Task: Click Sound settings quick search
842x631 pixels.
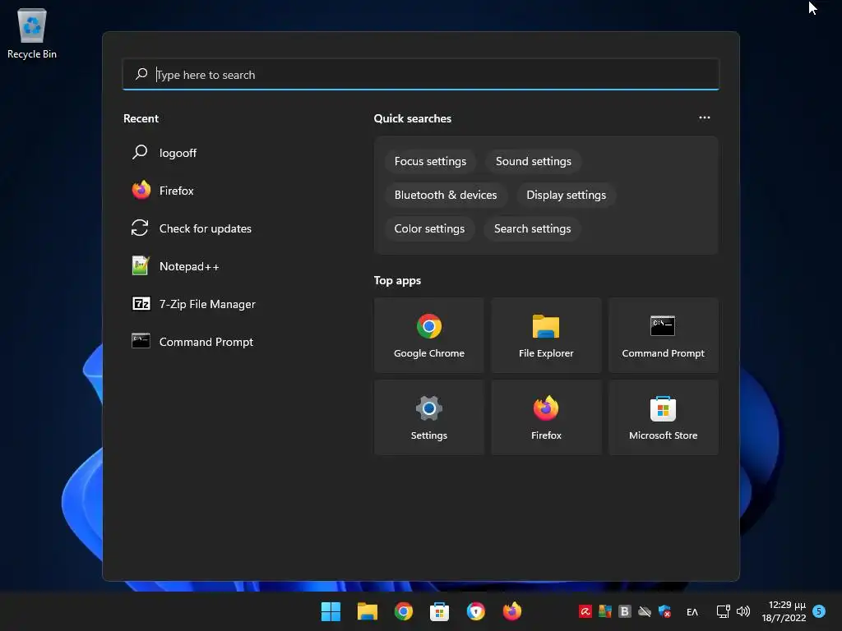Action: pos(533,162)
